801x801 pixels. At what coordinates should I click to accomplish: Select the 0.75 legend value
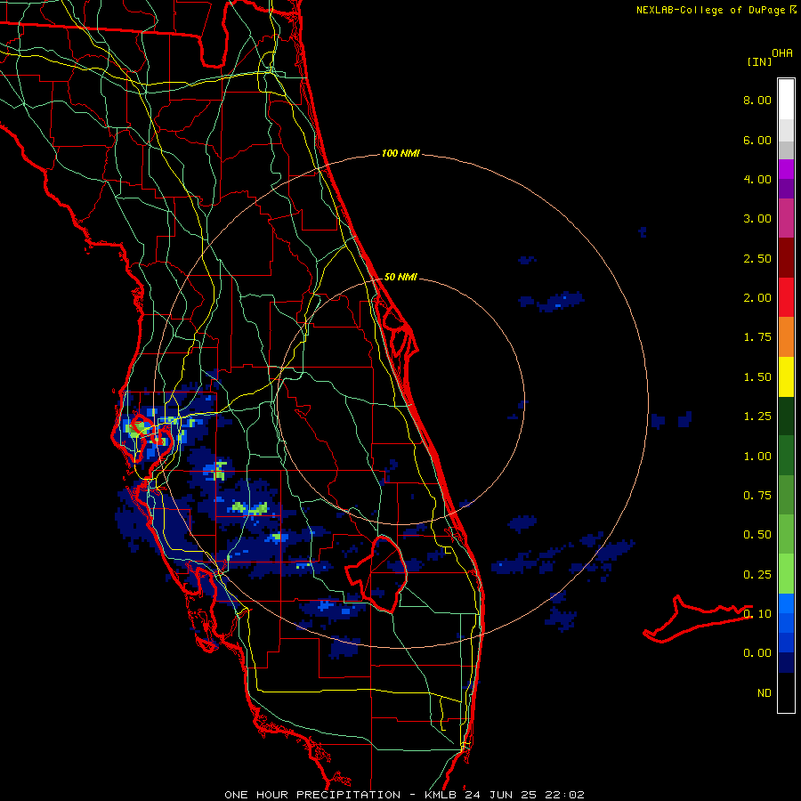(x=757, y=496)
